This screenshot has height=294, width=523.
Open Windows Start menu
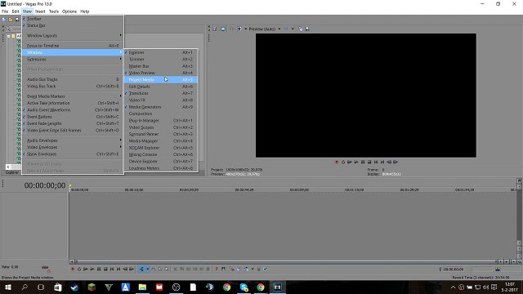[x=8, y=287]
